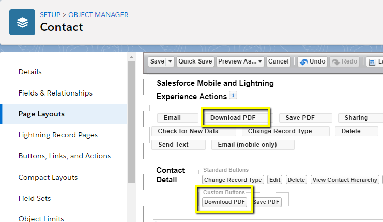Click the Edit standard button
Image resolution: width=383 pixels, height=222 pixels.
274,180
